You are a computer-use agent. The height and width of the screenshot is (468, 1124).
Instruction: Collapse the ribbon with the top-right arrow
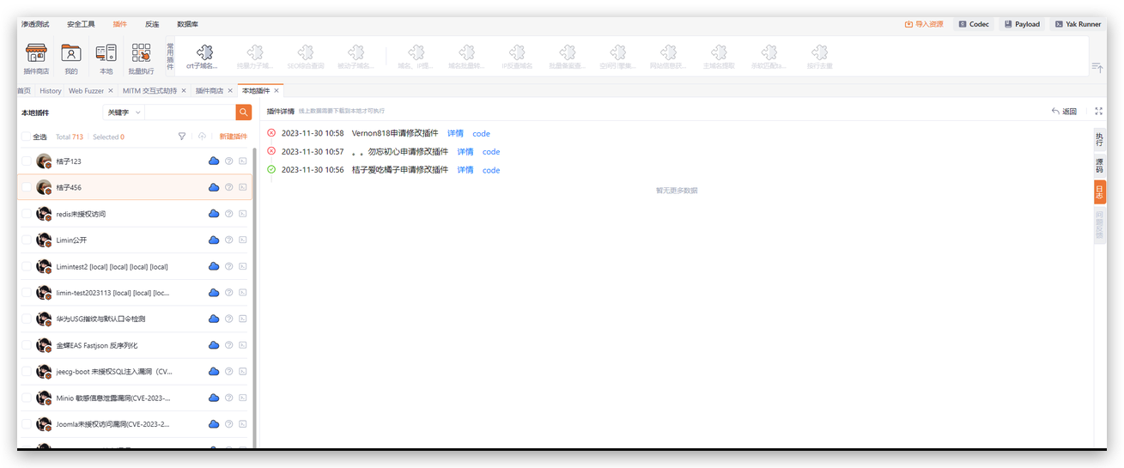click(x=1097, y=67)
